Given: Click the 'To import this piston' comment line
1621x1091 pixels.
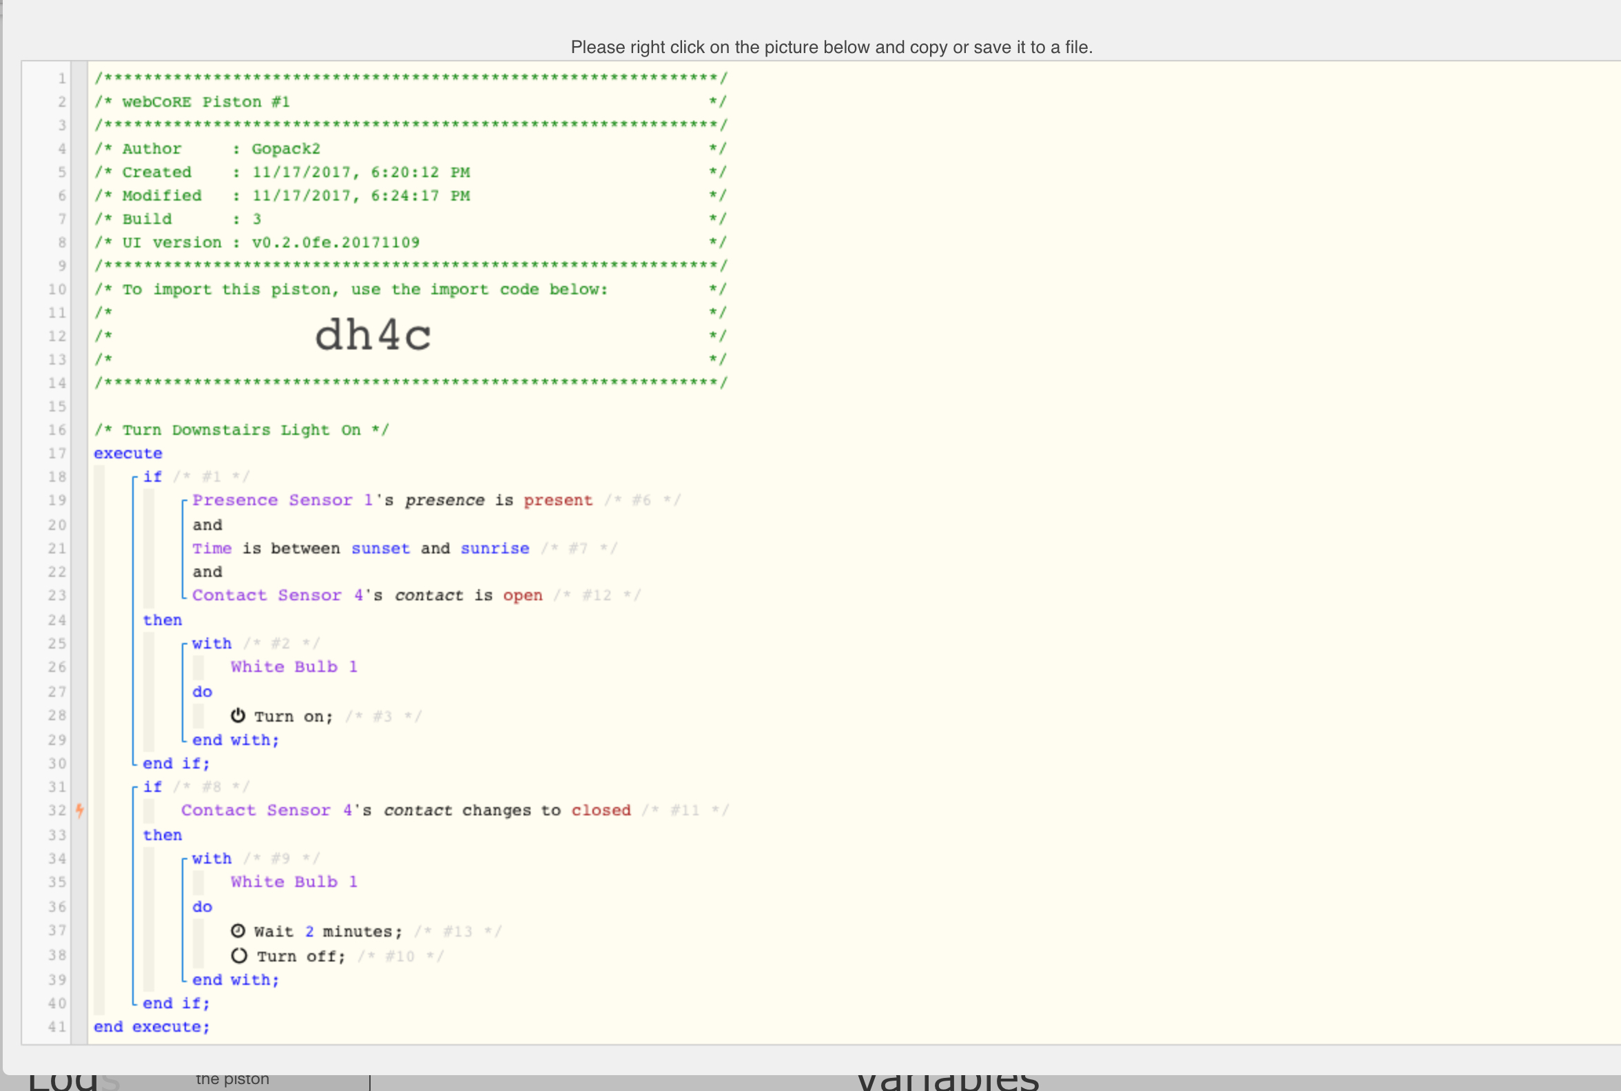Looking at the screenshot, I should tap(365, 289).
